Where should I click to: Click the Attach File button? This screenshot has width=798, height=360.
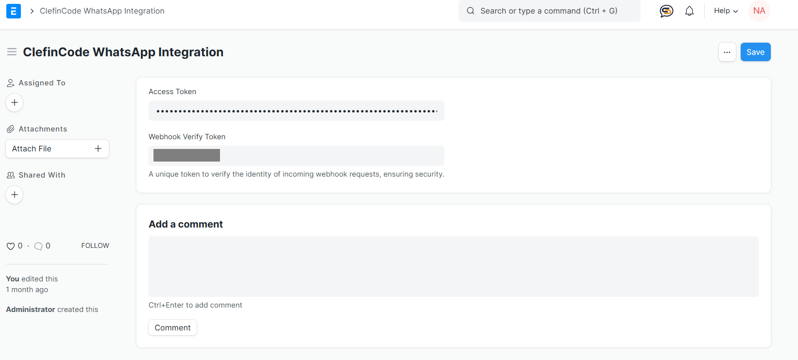57,148
